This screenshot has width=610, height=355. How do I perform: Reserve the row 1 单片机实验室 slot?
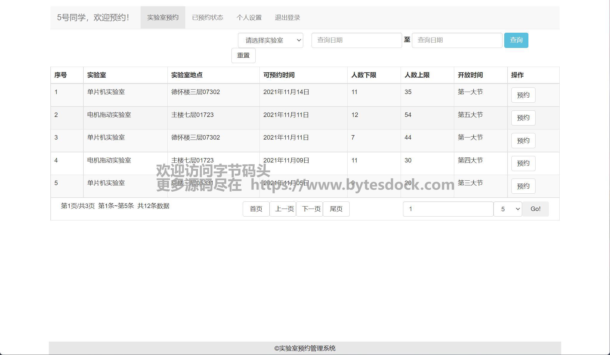click(x=523, y=95)
